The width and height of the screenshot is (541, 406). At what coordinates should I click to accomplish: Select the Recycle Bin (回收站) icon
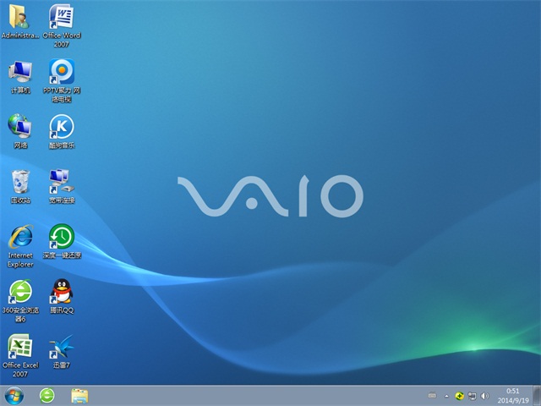click(x=19, y=182)
